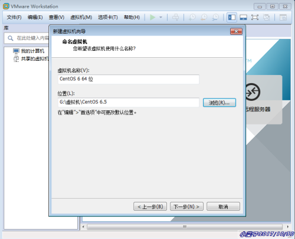Click the 上一步(B) back button
295x239 pixels.
tap(150, 207)
